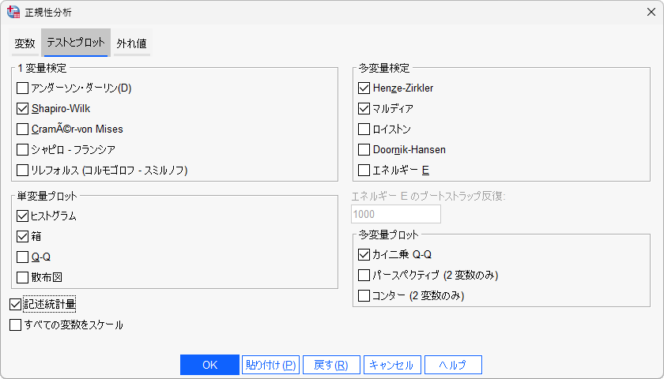Disable the Henze-Zirkler multivariate test

(x=364, y=88)
